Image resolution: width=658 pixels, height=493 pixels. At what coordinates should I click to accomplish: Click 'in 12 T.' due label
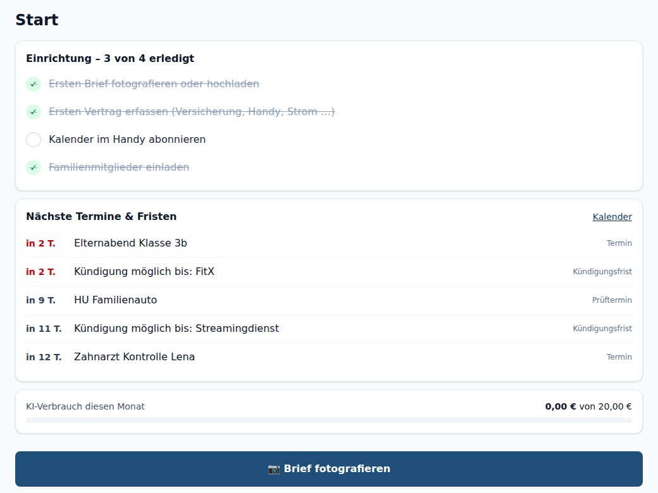(x=44, y=357)
